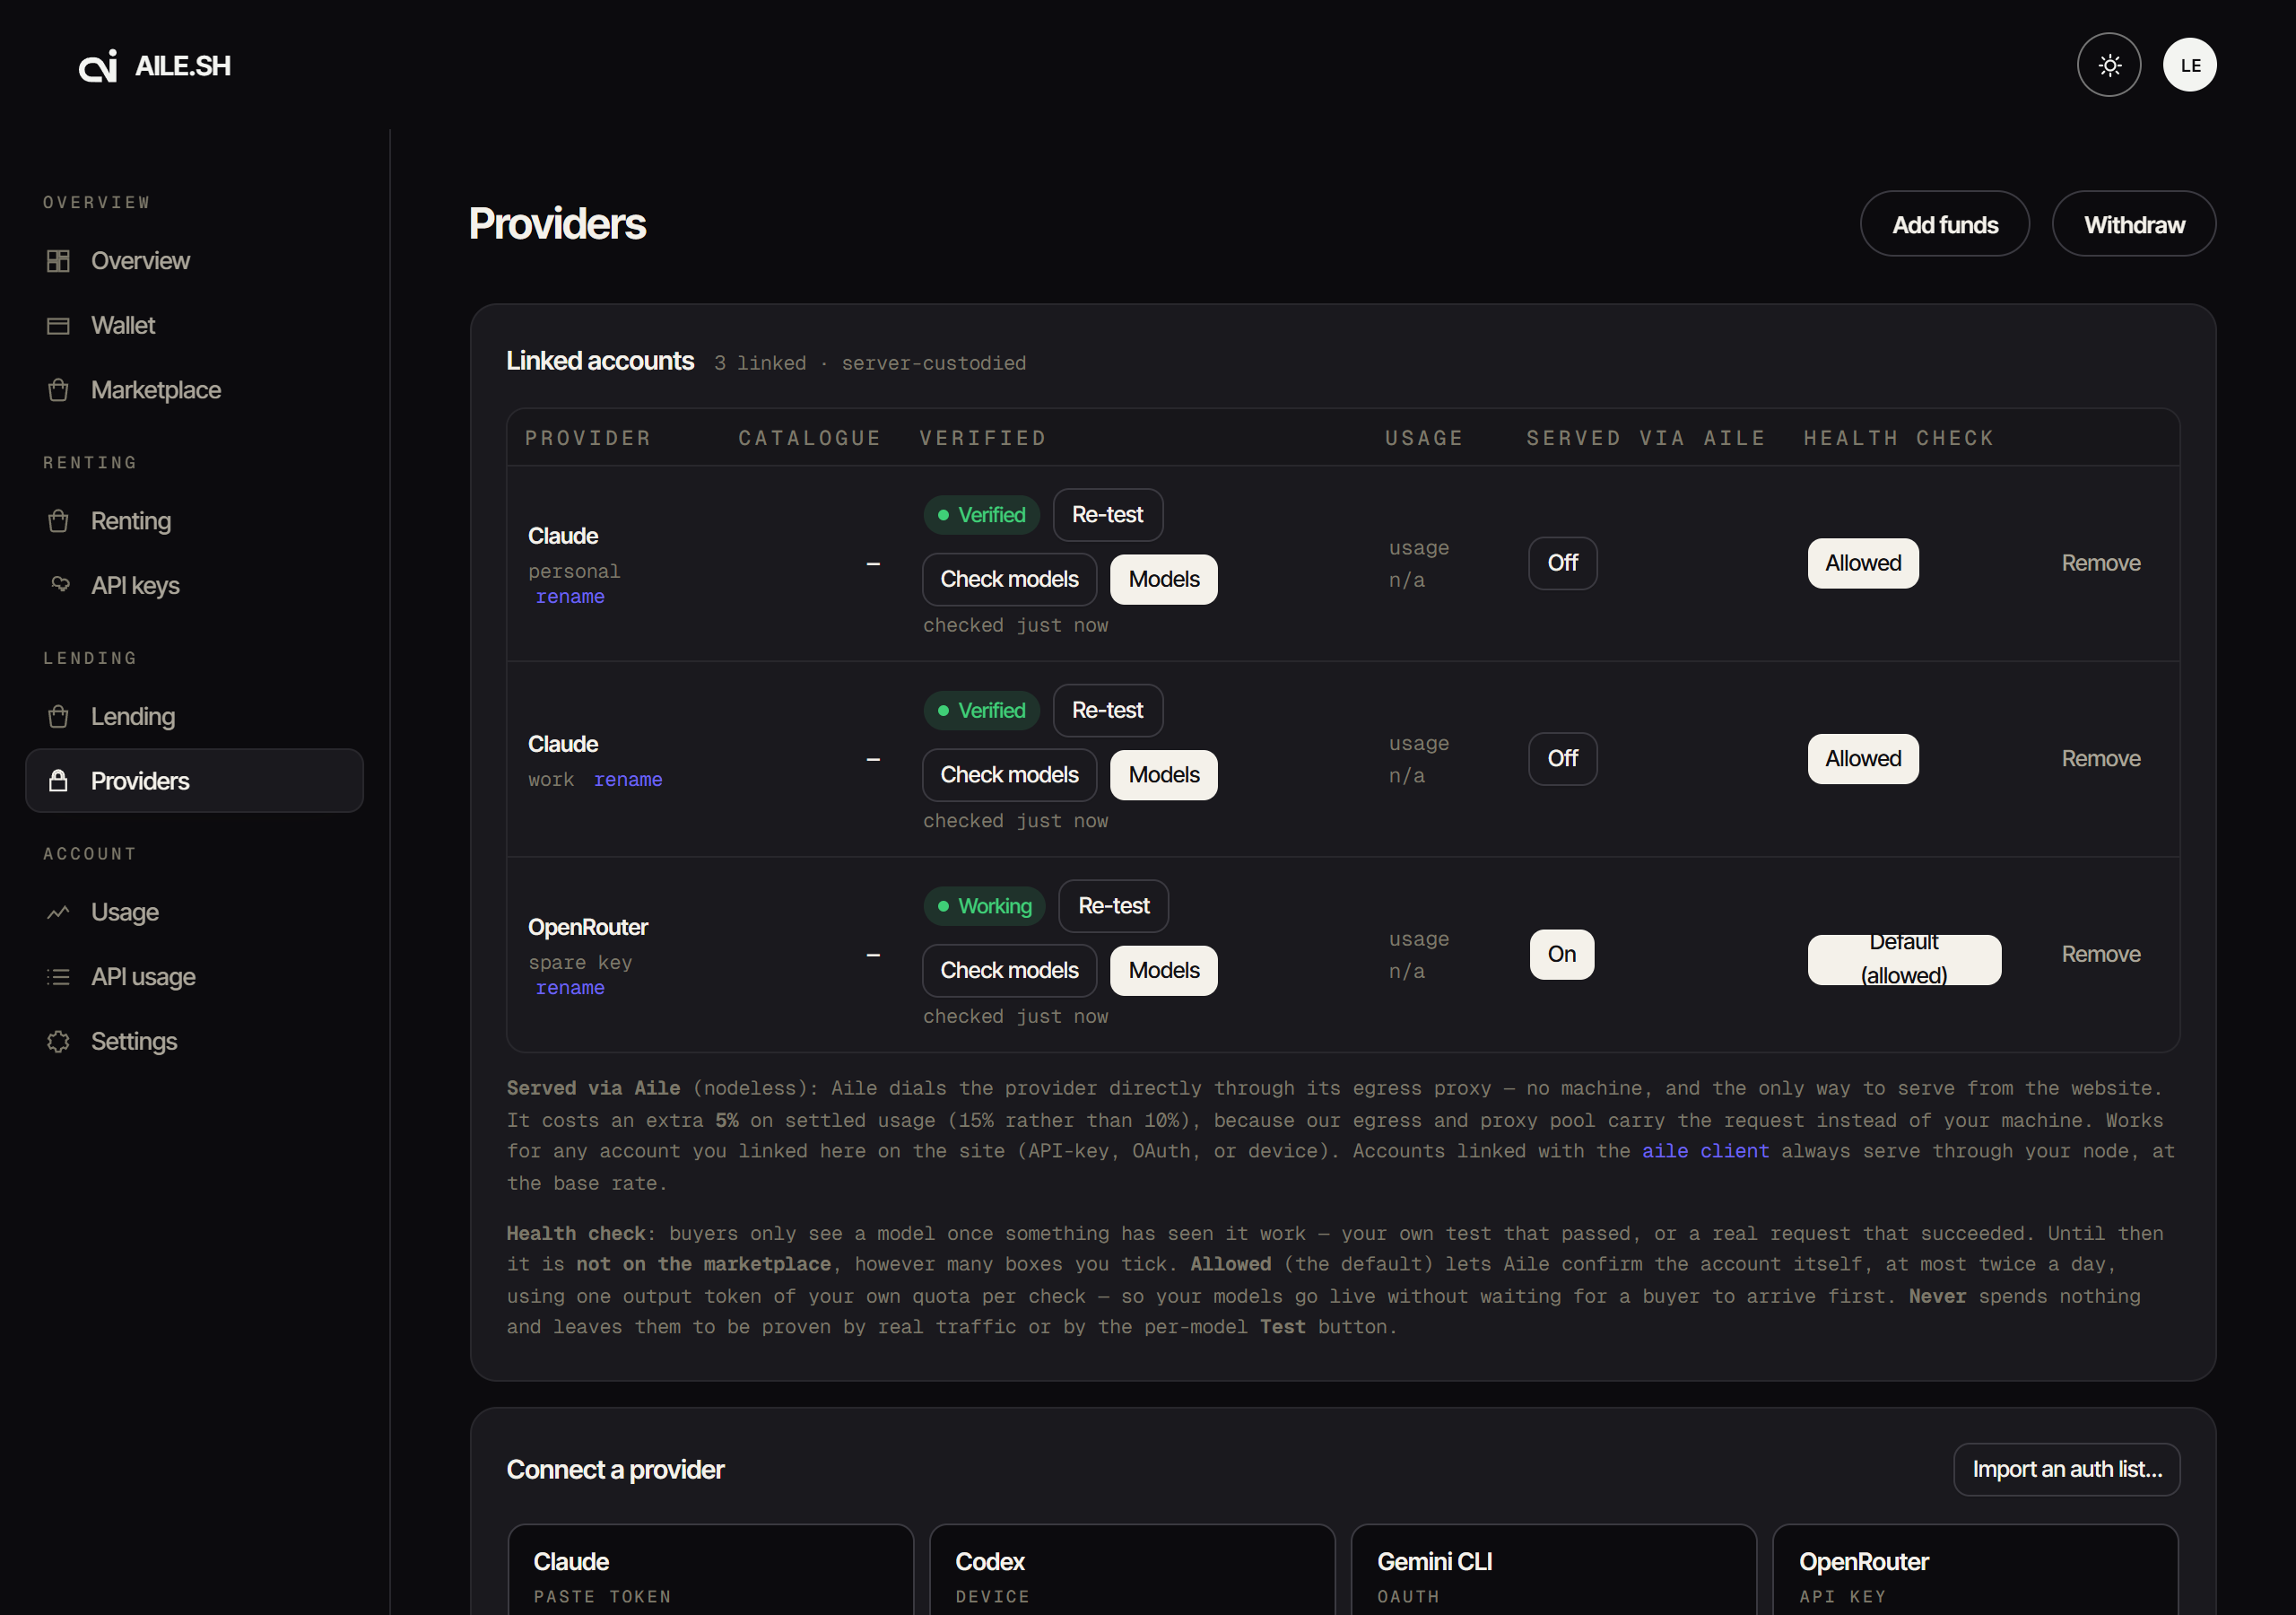The height and width of the screenshot is (1615, 2296).
Task: Click the Usage chart line icon
Action: click(x=58, y=912)
